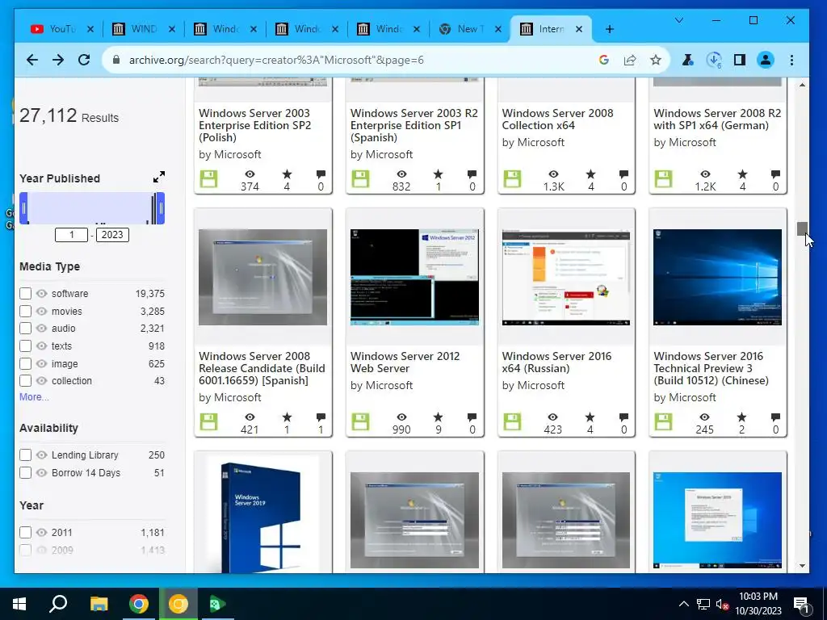
Task: Open Windows Server 2008 R2 with SP1 x64 (German)
Action: [717, 119]
